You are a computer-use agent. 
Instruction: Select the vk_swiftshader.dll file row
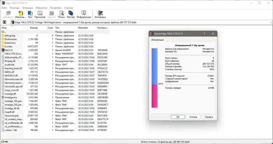pyautogui.click(x=55, y=123)
